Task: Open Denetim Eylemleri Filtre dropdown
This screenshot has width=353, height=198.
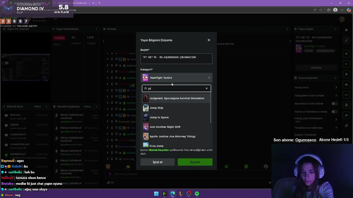Action: click(87, 106)
